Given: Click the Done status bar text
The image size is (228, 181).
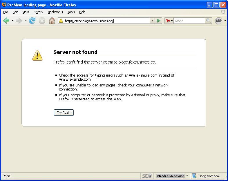Looking at the screenshot, I should 6,176.
